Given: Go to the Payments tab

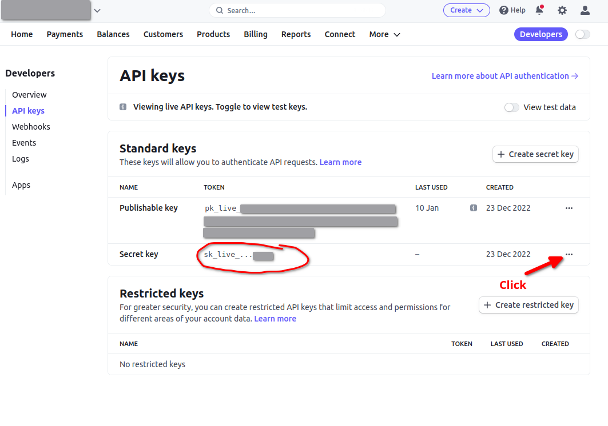Looking at the screenshot, I should (65, 34).
